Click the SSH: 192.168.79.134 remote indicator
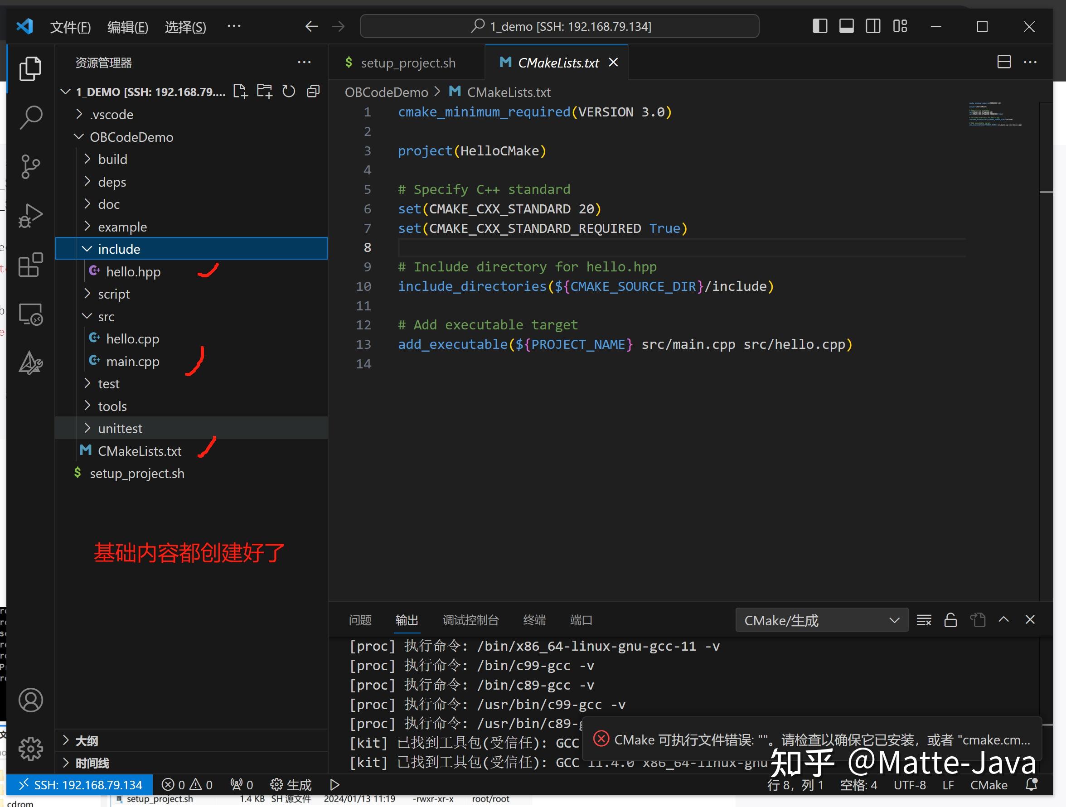Viewport: 1066px width, 807px height. point(80,784)
